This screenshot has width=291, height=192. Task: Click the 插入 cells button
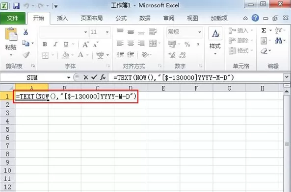(x=241, y=30)
